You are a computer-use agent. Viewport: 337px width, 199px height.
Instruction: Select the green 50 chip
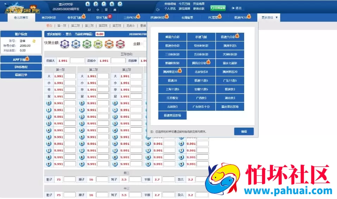pos(87,44)
